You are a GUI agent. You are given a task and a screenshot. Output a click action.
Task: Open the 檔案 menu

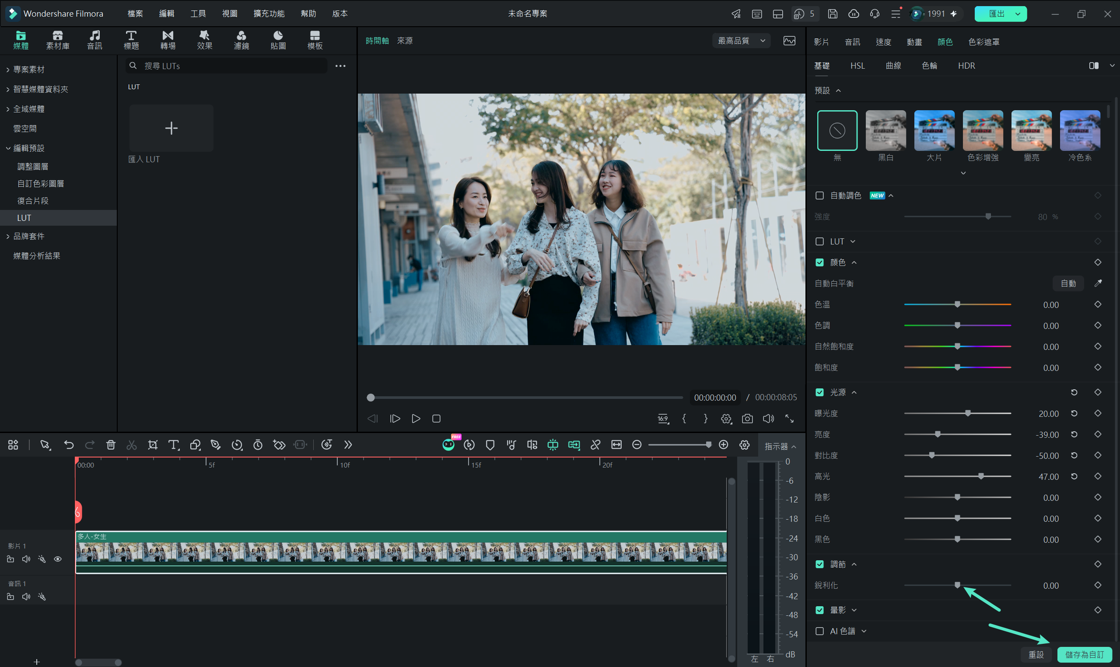[x=135, y=14]
